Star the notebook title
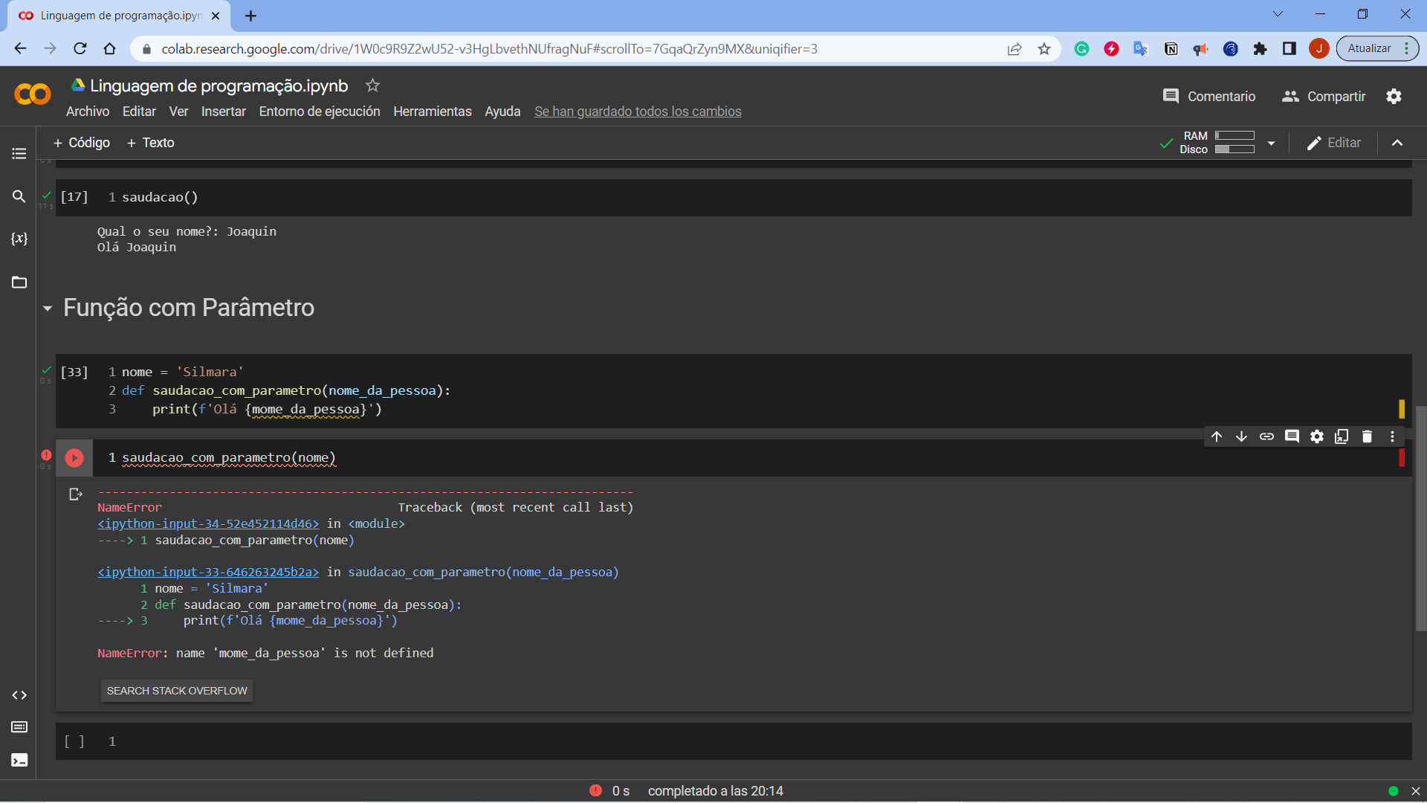Viewport: 1427px width, 803px height. coord(372,86)
